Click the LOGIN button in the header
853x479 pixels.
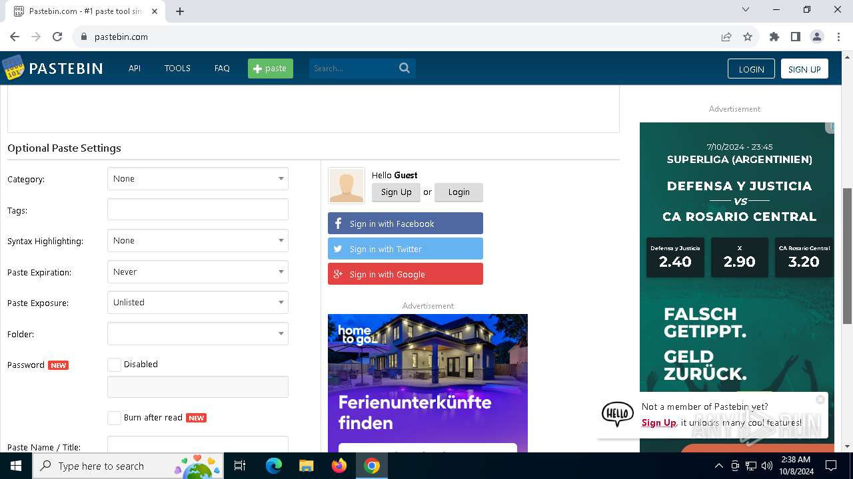751,69
